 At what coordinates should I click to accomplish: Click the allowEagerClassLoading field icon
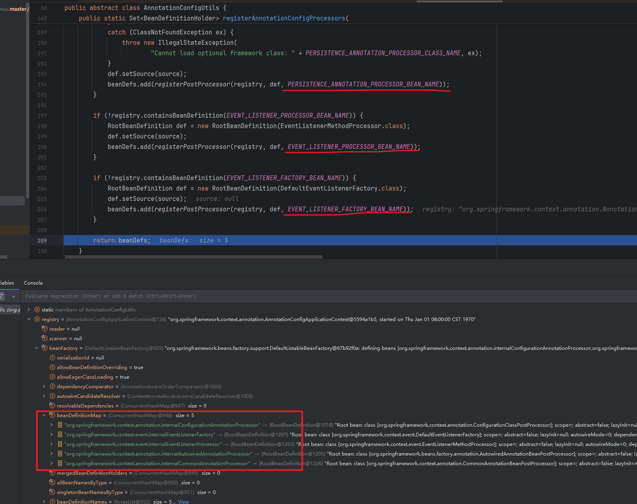pyautogui.click(x=52, y=377)
